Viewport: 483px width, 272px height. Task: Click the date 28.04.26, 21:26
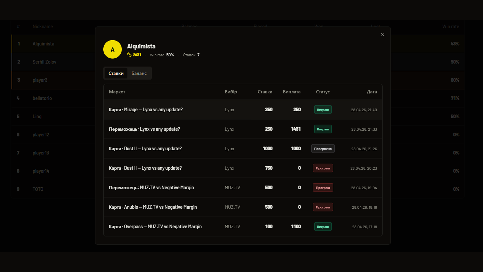[364, 149]
